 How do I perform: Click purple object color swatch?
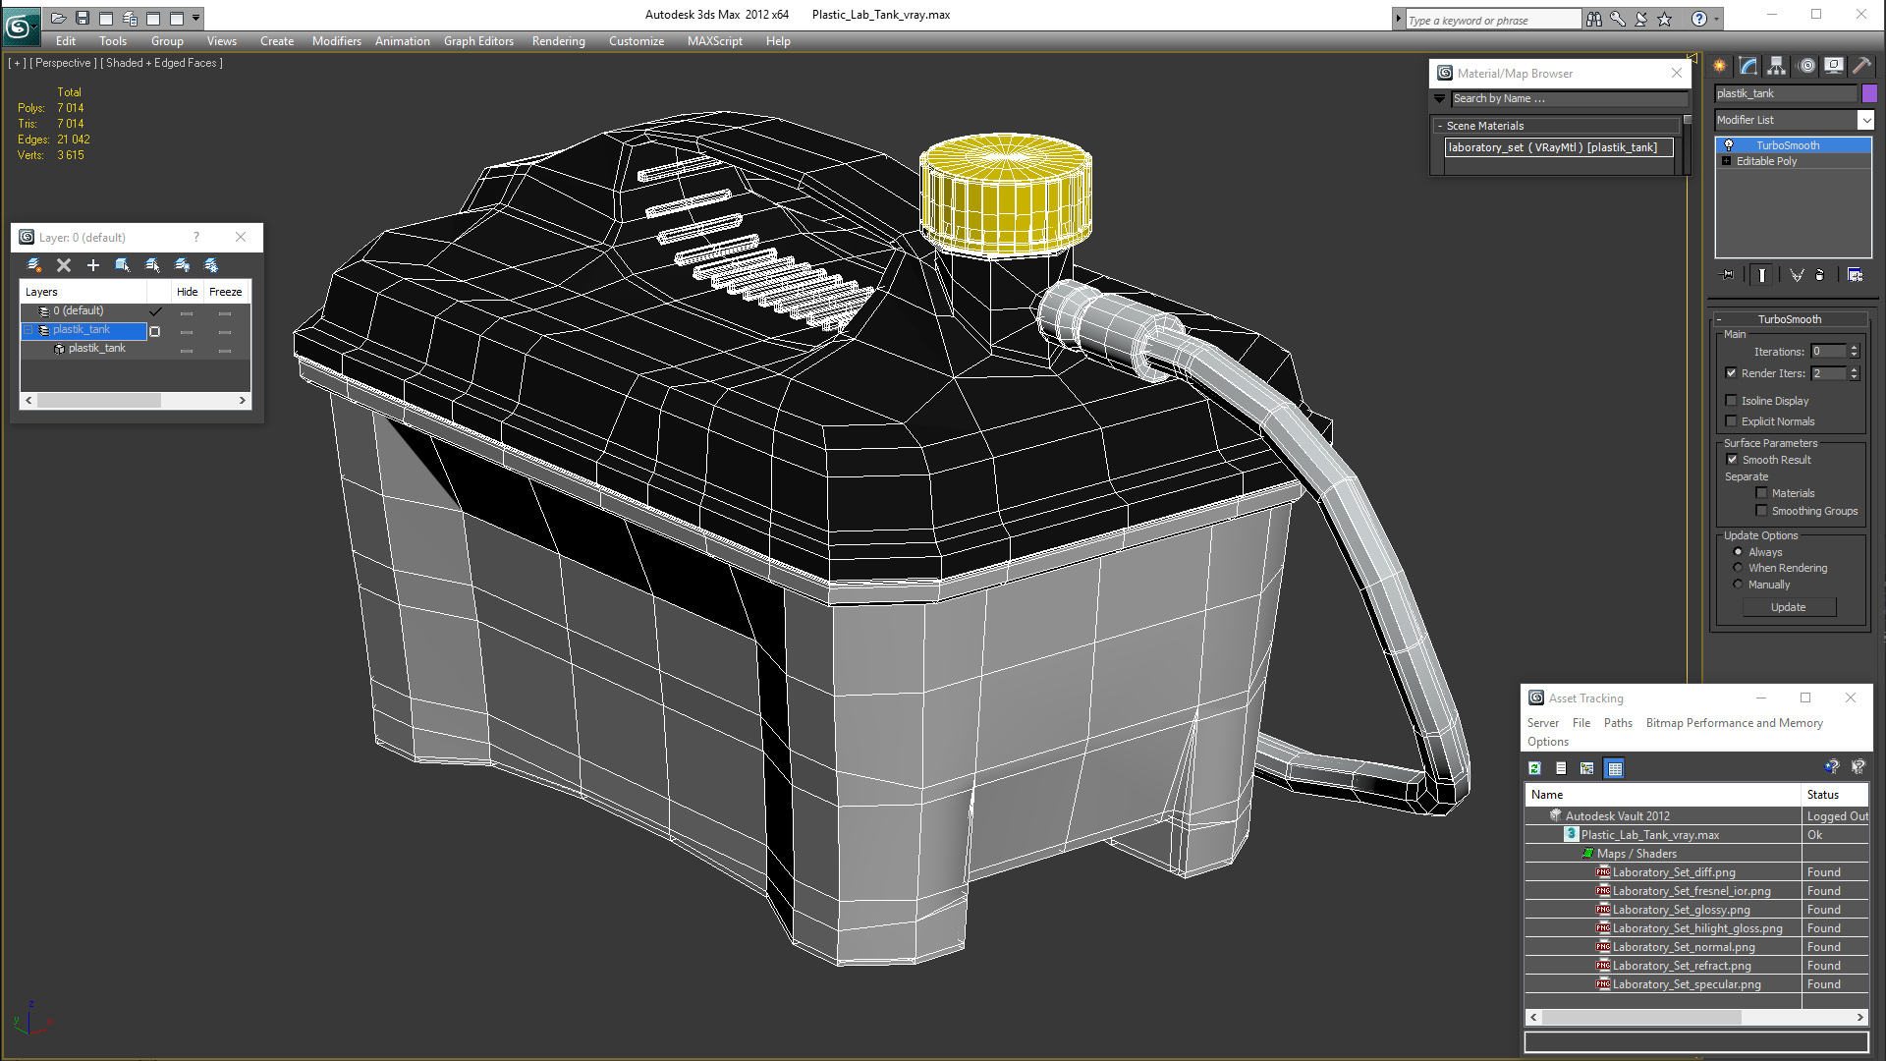[x=1869, y=93]
